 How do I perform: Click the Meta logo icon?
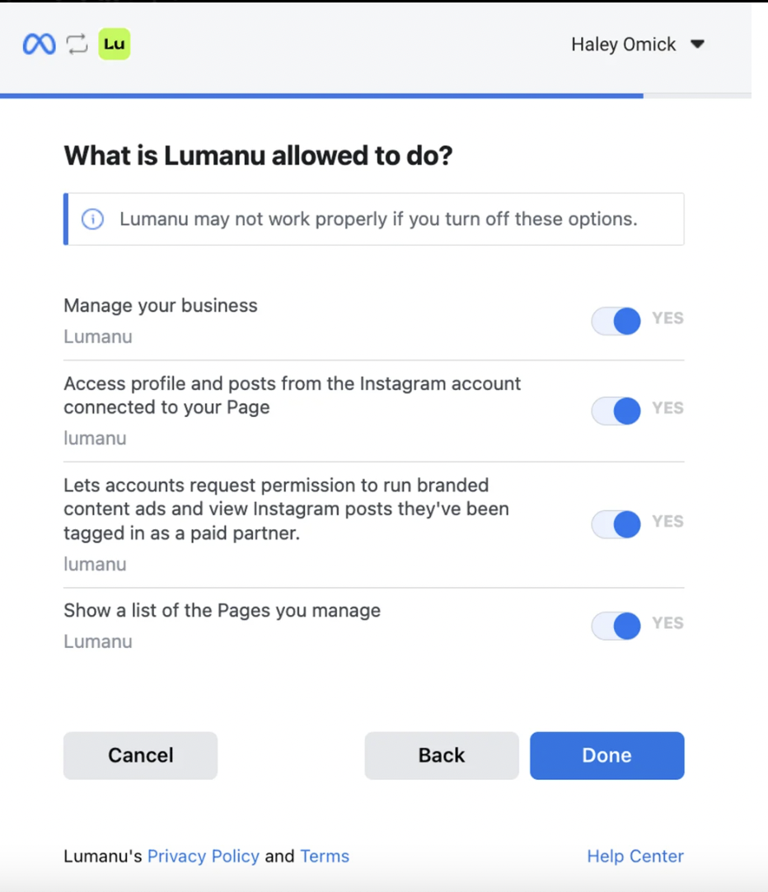pos(39,45)
